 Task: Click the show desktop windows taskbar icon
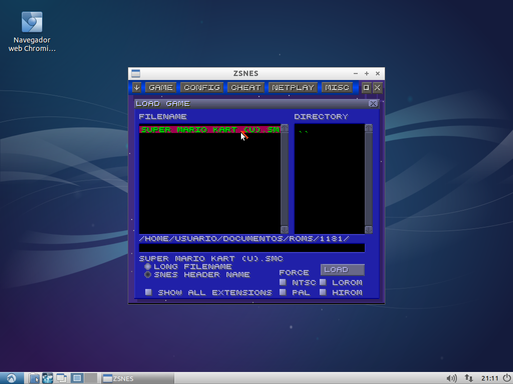[x=62, y=378]
